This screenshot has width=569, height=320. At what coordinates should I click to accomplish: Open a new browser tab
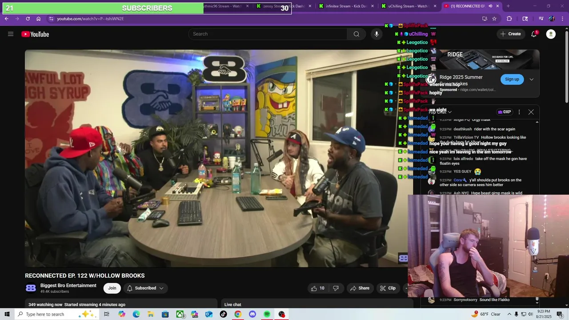[x=508, y=6]
